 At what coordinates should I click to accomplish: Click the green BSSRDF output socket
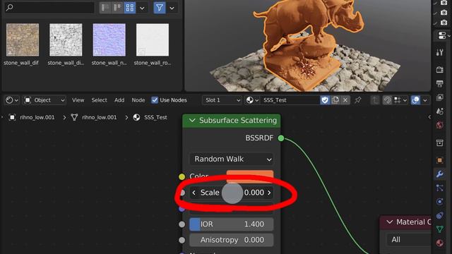(281, 138)
